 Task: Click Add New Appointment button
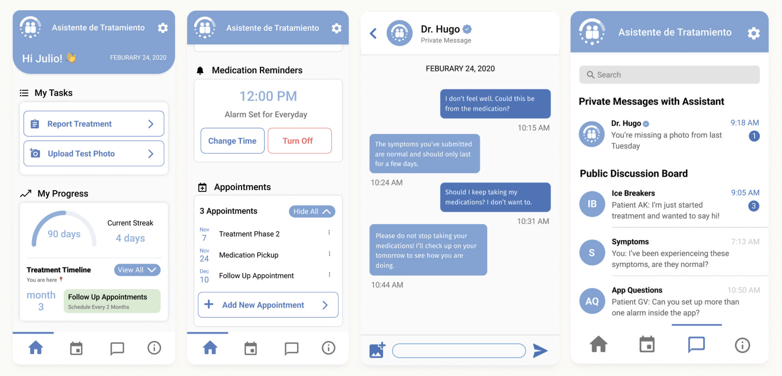268,305
